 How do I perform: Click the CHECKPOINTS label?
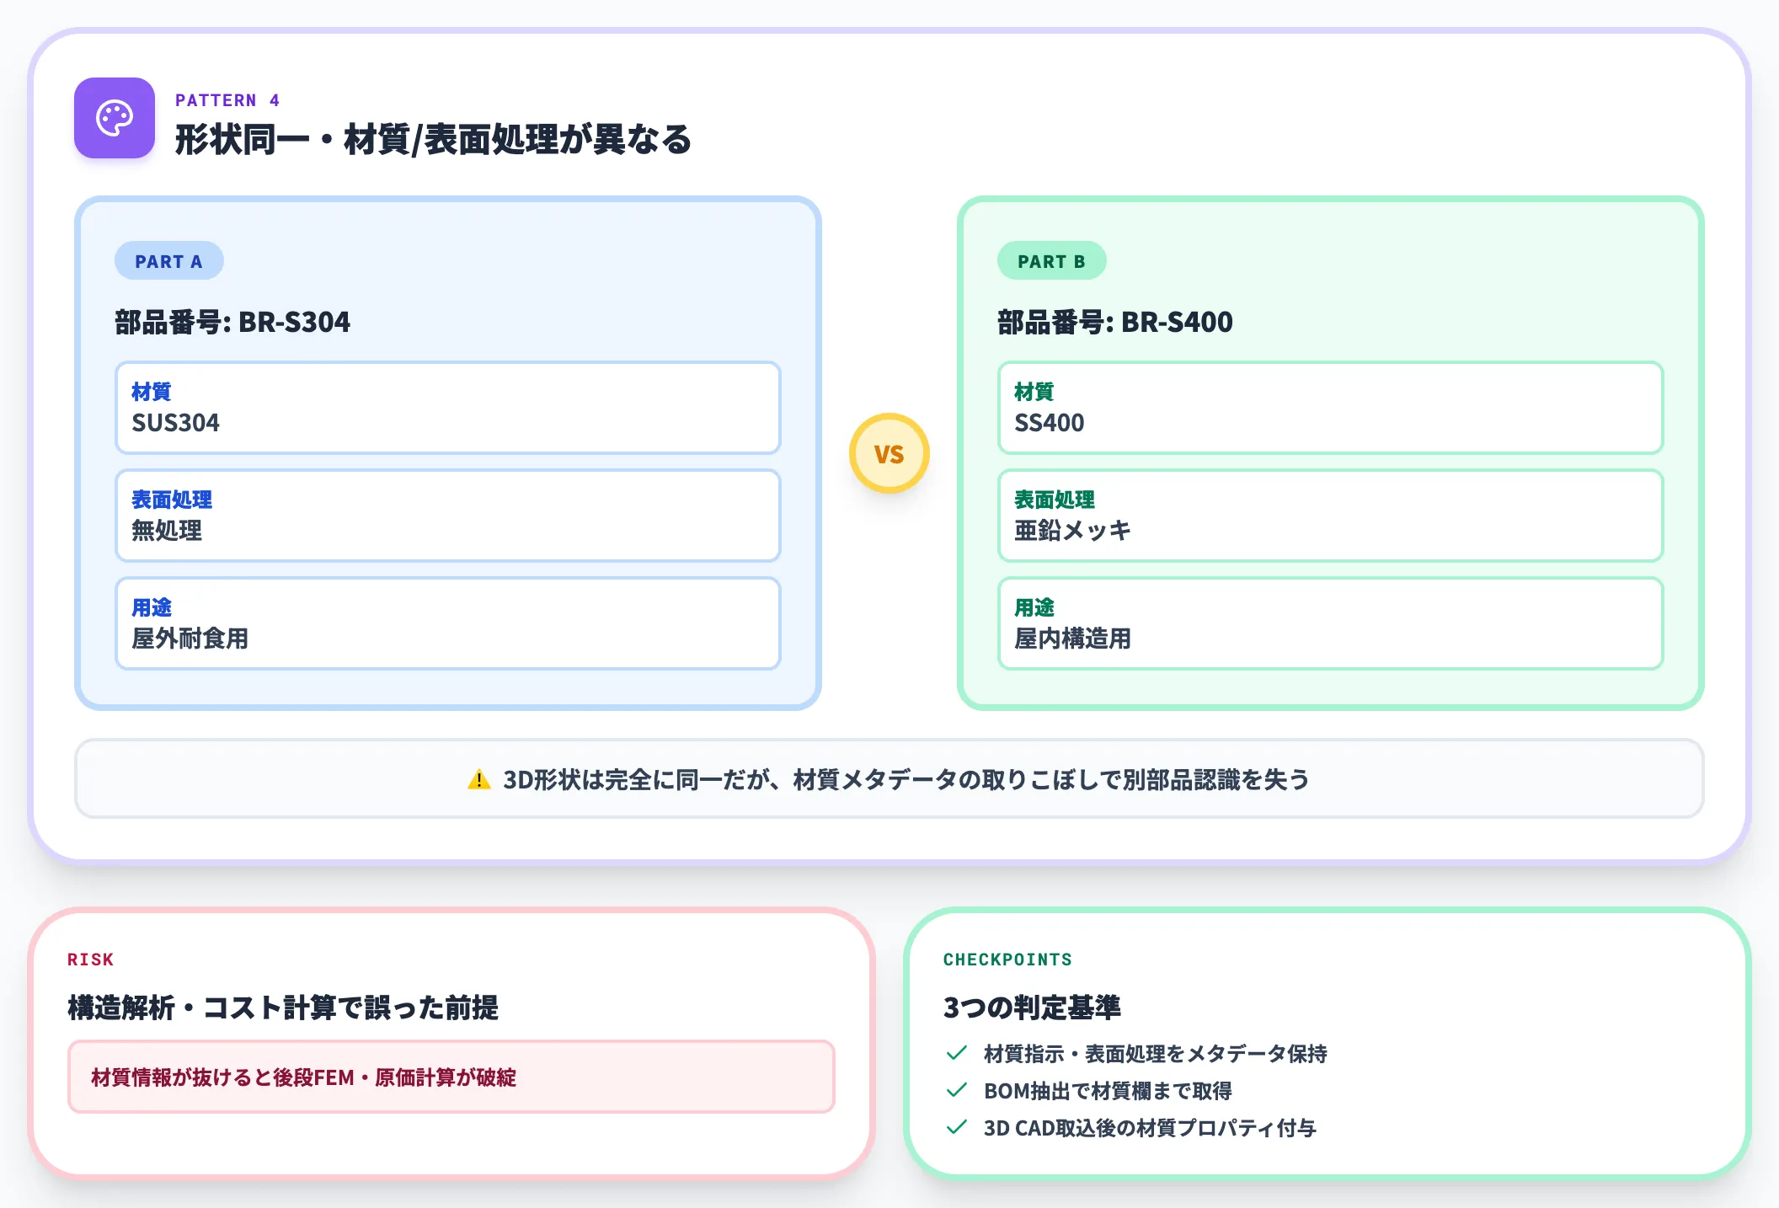click(1007, 959)
